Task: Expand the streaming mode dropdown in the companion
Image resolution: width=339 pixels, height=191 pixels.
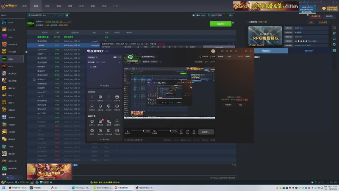Action: point(93,57)
